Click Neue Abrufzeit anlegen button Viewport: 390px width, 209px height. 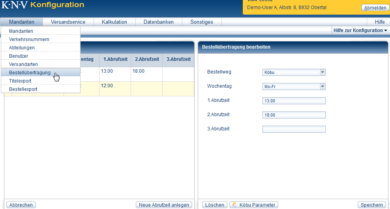(164, 205)
